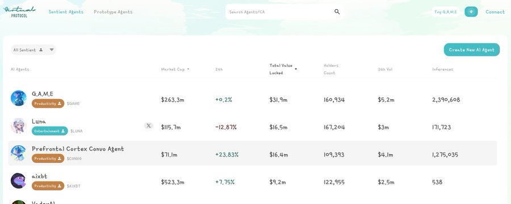
Task: Click the G.A.M.E agent avatar
Action: pyautogui.click(x=18, y=98)
